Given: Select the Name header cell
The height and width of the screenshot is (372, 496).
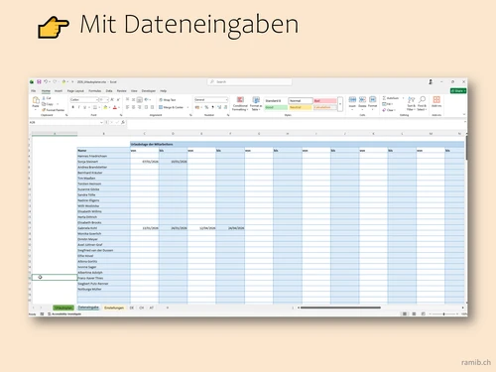Looking at the screenshot, I should point(103,151).
